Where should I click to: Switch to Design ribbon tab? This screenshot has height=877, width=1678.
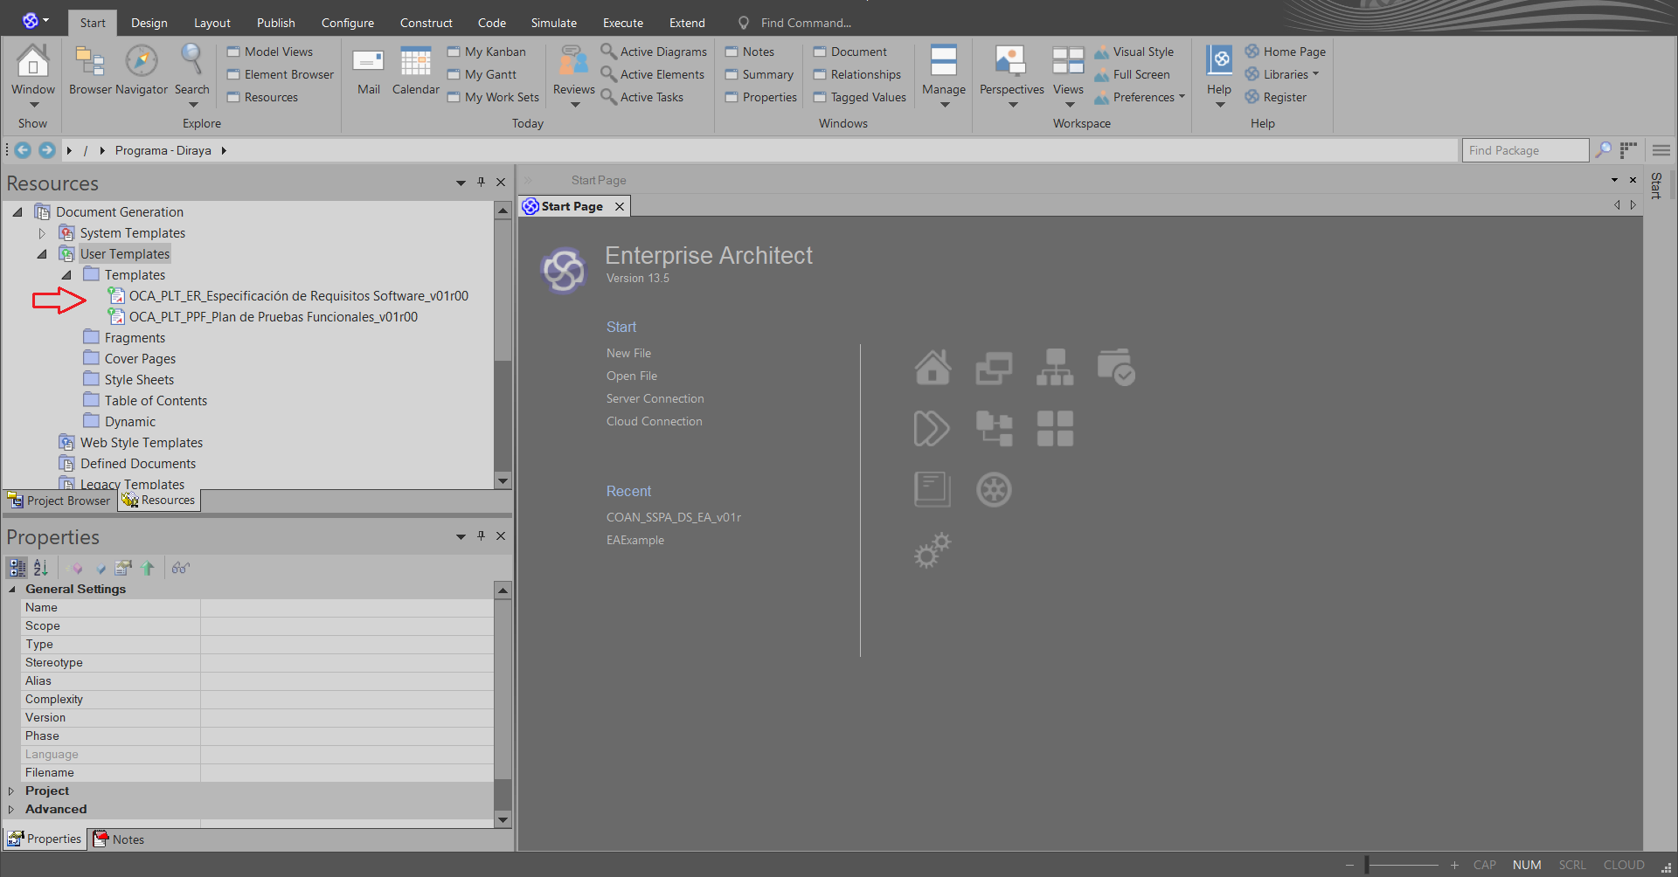(x=149, y=23)
